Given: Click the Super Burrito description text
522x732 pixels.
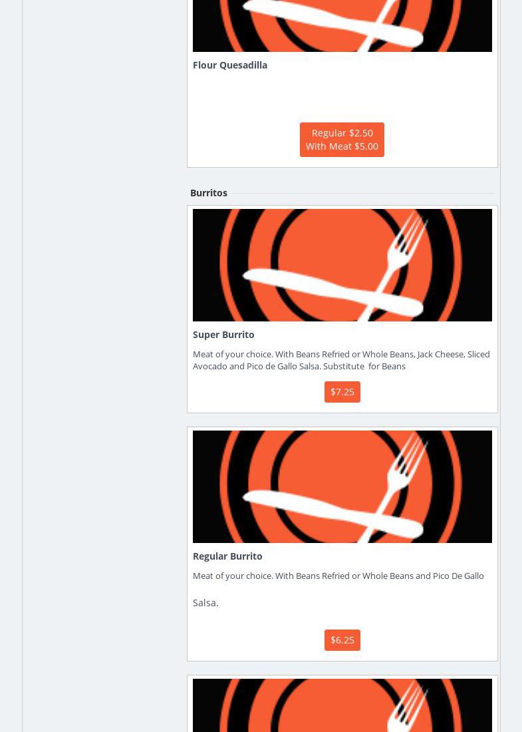Looking at the screenshot, I should point(341,360).
